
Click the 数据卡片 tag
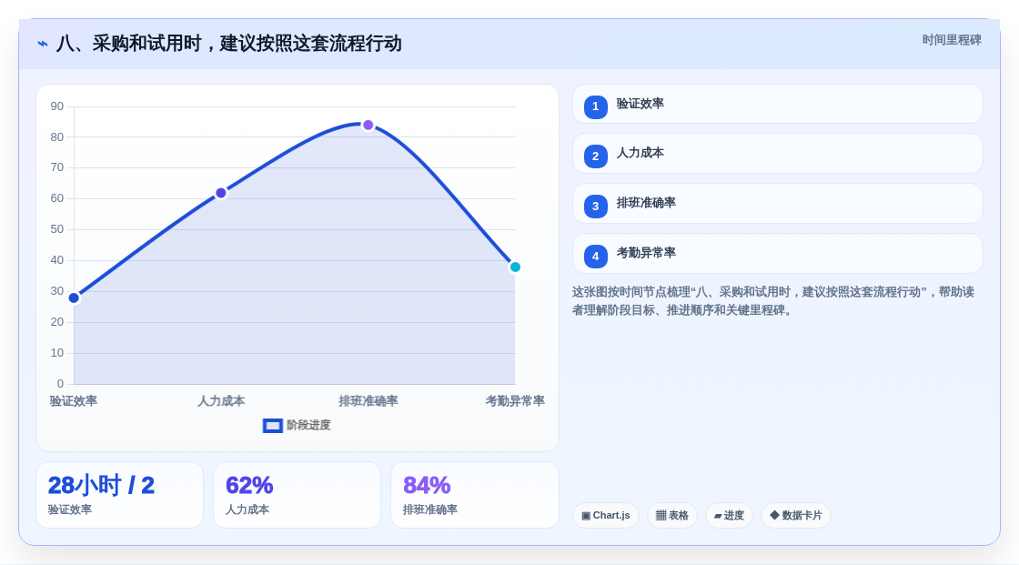click(x=796, y=516)
